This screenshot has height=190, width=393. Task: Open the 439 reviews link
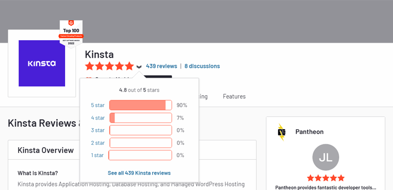click(161, 66)
